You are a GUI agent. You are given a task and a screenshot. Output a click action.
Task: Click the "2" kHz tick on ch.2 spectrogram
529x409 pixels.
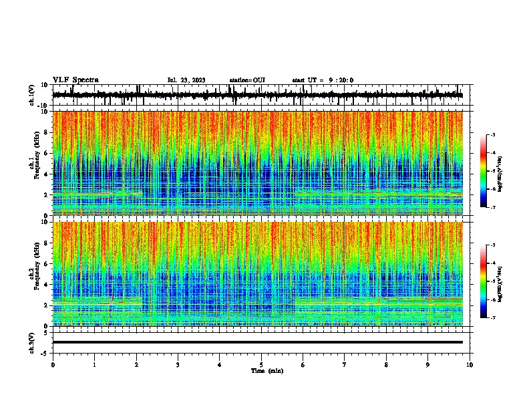point(46,305)
